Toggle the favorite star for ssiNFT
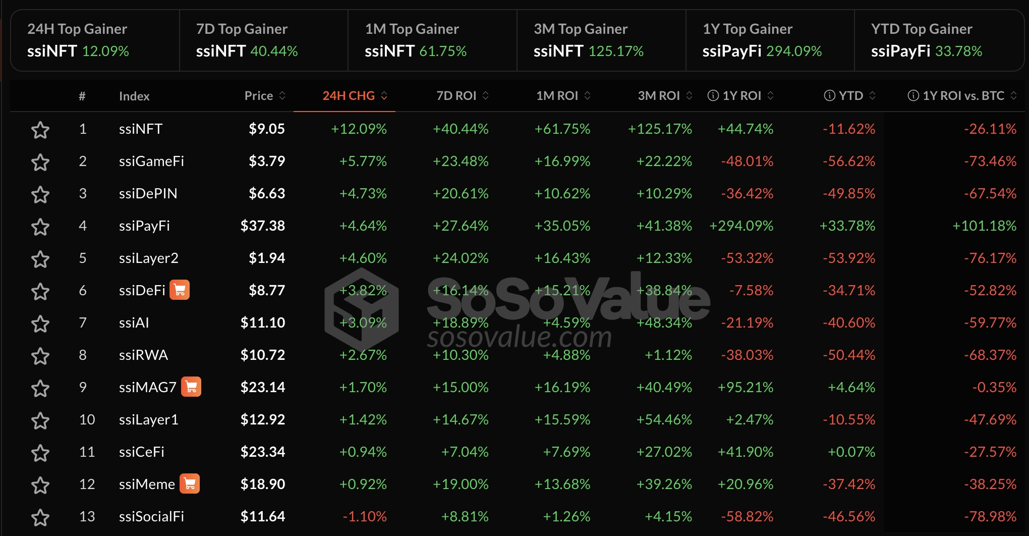The height and width of the screenshot is (536, 1029). [x=40, y=130]
